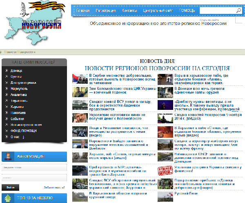Select Донецк news category
The height and width of the screenshot is (203, 245).
[x=16, y=70]
